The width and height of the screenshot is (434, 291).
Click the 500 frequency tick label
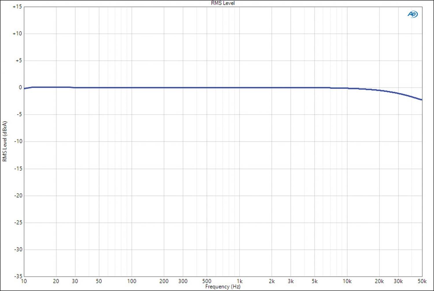(207, 281)
